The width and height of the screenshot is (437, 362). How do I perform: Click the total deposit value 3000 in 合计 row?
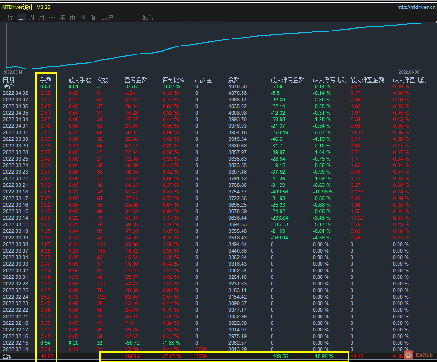coord(201,356)
